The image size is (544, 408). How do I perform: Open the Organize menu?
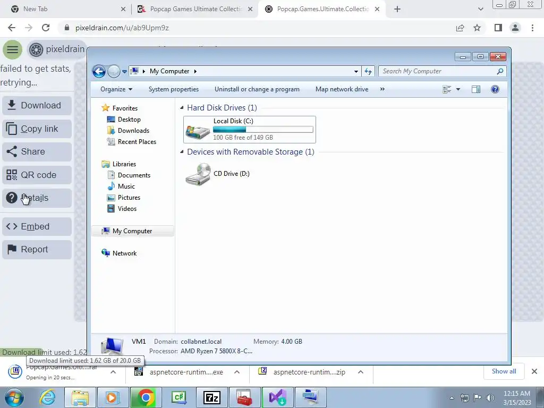point(116,89)
